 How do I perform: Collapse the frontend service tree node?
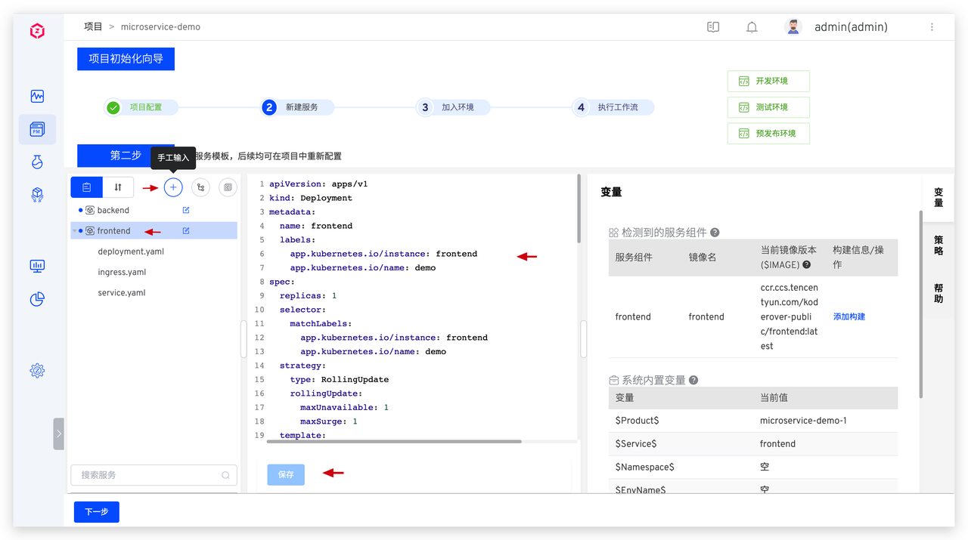(74, 230)
